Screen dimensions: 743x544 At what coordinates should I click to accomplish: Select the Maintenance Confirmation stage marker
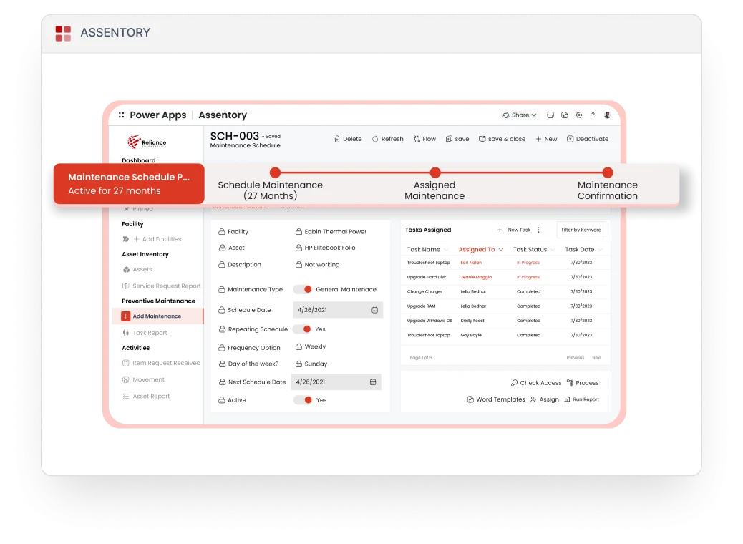pyautogui.click(x=608, y=173)
